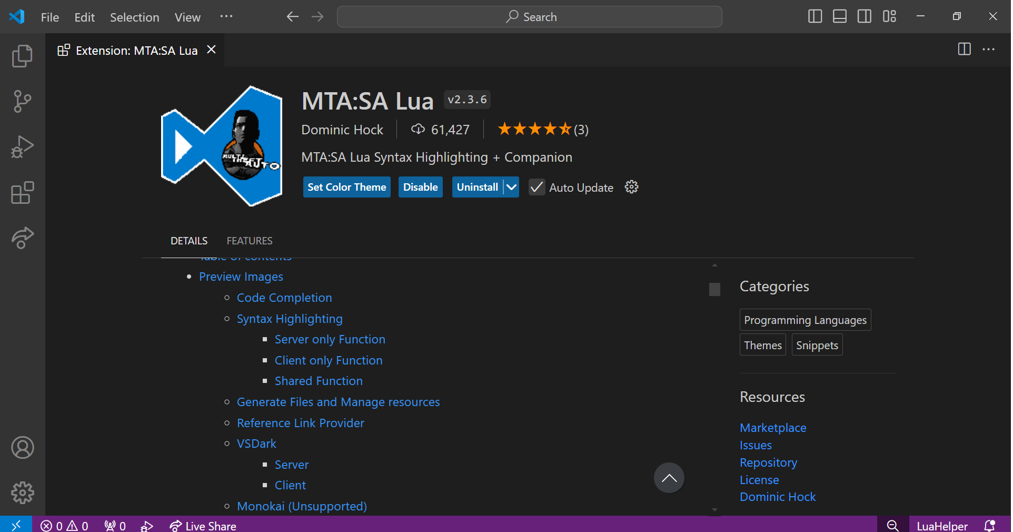Click the Search command center field

[x=529, y=17]
